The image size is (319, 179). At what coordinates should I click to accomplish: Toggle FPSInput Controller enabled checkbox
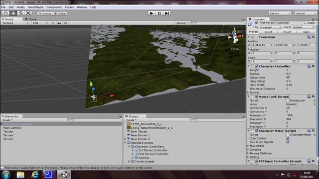pyautogui.click(x=257, y=161)
